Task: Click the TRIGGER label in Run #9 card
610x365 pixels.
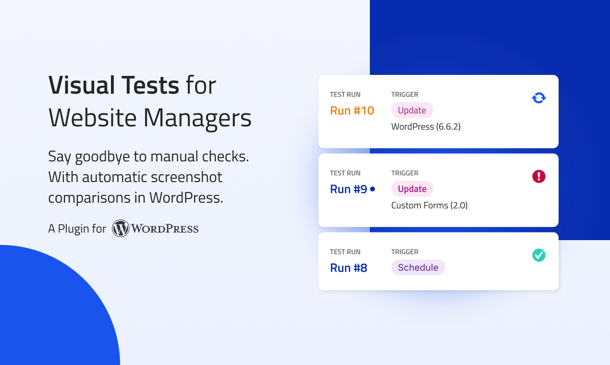Action: (x=404, y=173)
